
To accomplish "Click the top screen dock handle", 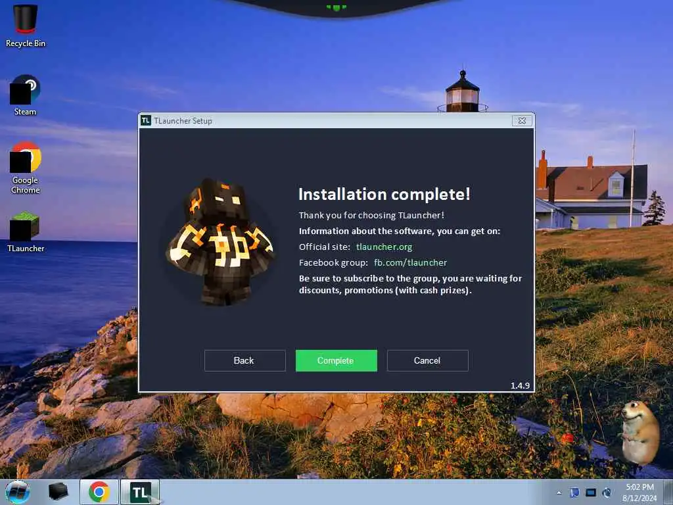I will click(336, 8).
